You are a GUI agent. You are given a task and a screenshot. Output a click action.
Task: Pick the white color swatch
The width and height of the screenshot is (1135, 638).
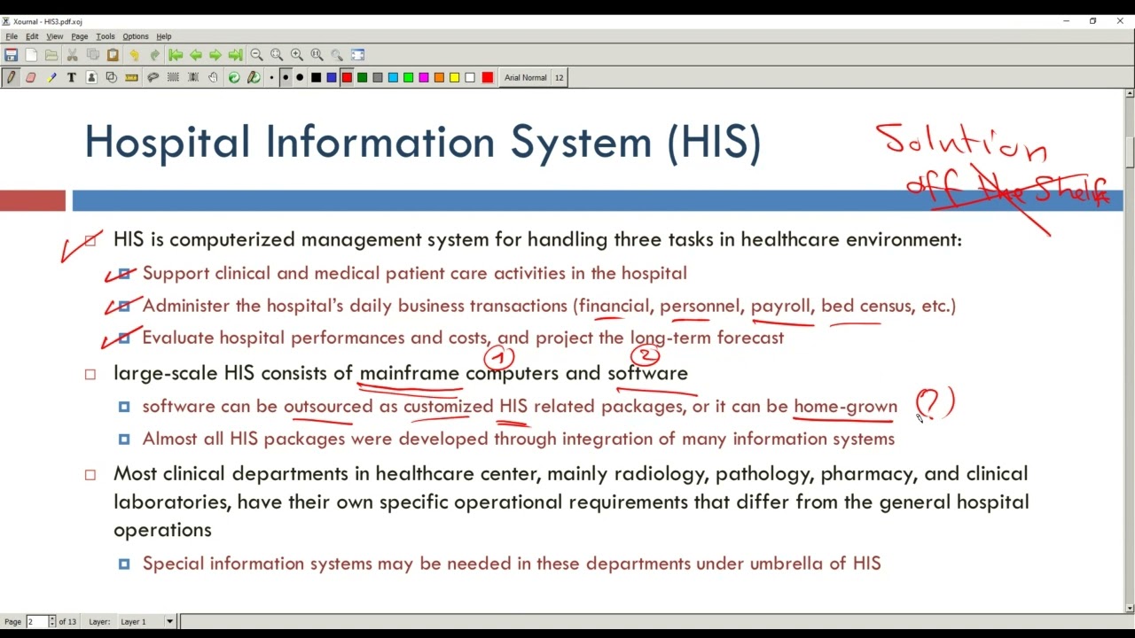coord(470,78)
